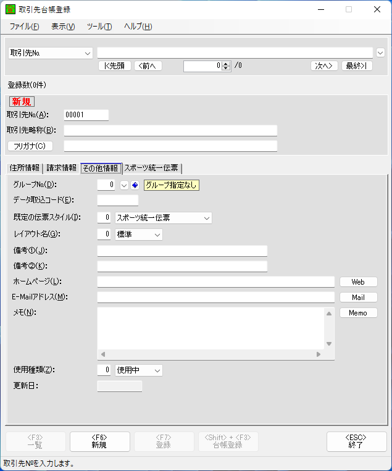Click the ESC 終了 button
The width and height of the screenshot is (392, 471).
click(357, 441)
